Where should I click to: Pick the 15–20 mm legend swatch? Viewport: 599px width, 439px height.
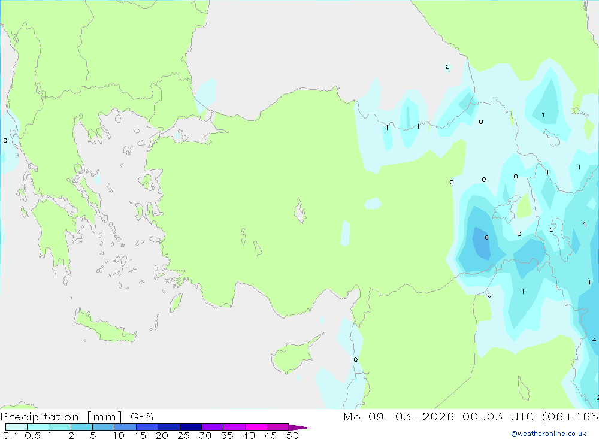point(147,427)
